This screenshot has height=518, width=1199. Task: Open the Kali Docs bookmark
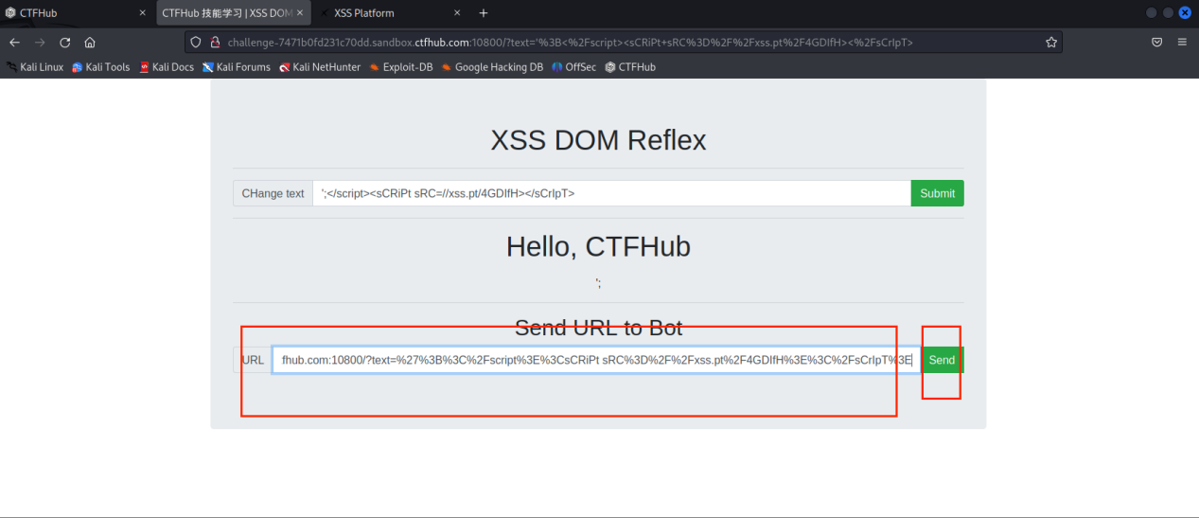pos(167,67)
